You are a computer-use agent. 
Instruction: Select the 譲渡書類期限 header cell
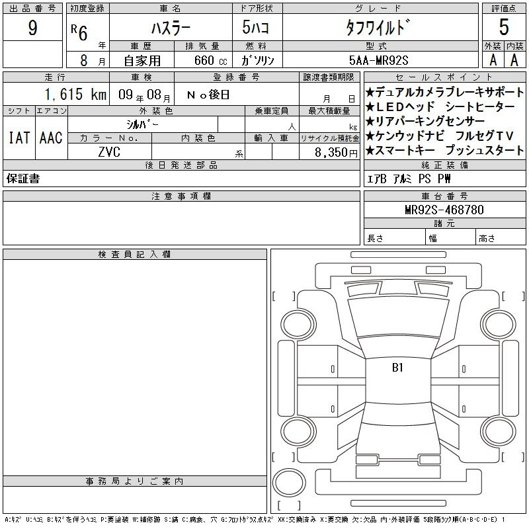point(329,77)
